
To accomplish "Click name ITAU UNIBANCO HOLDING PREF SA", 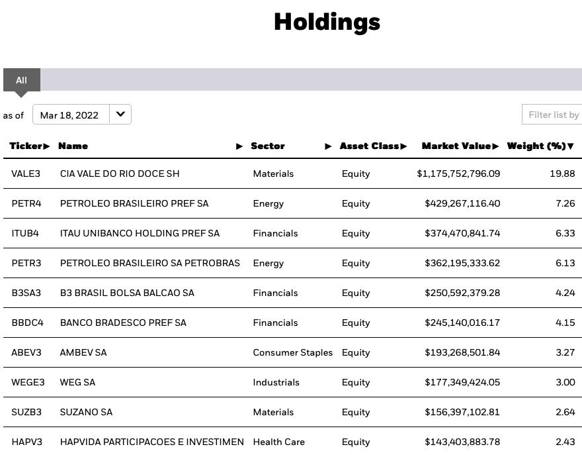I will click(x=140, y=233).
